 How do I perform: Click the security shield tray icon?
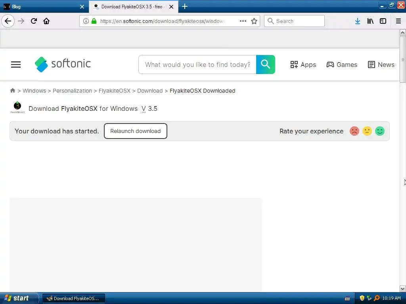click(362, 298)
